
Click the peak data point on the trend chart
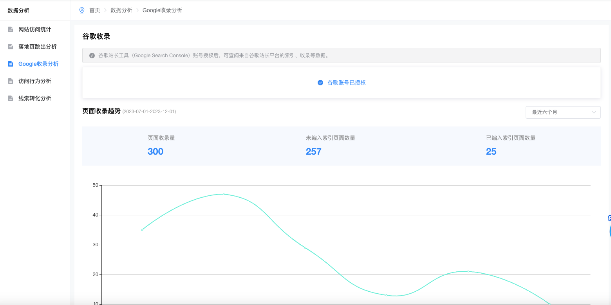click(x=224, y=194)
